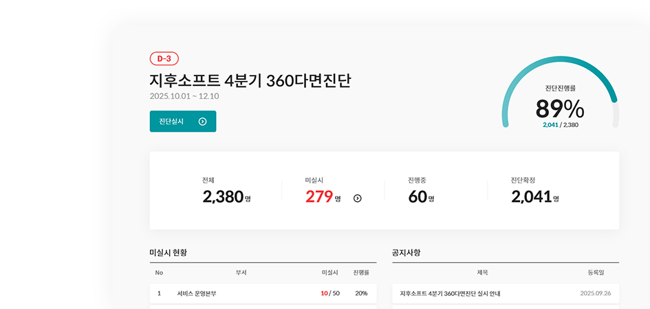Select the D-3 deadline badge
This screenshot has height=309, width=650.
(x=164, y=59)
